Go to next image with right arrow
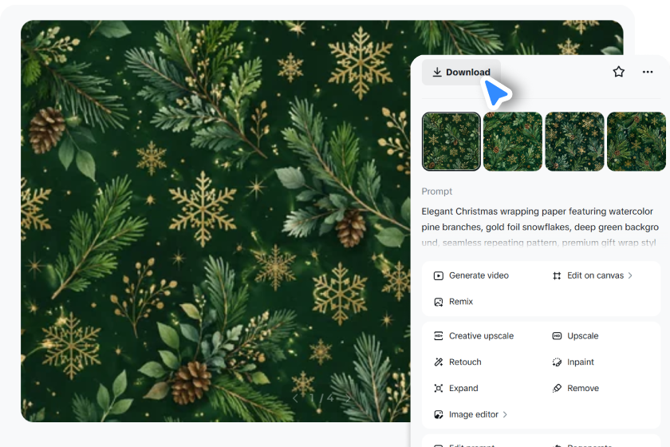670x447 pixels. (x=348, y=398)
